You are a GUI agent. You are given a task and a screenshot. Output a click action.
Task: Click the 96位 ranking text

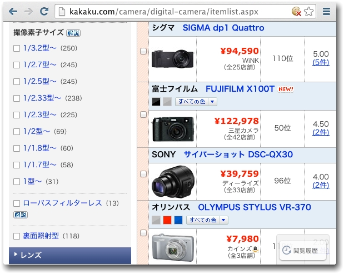[282, 181]
